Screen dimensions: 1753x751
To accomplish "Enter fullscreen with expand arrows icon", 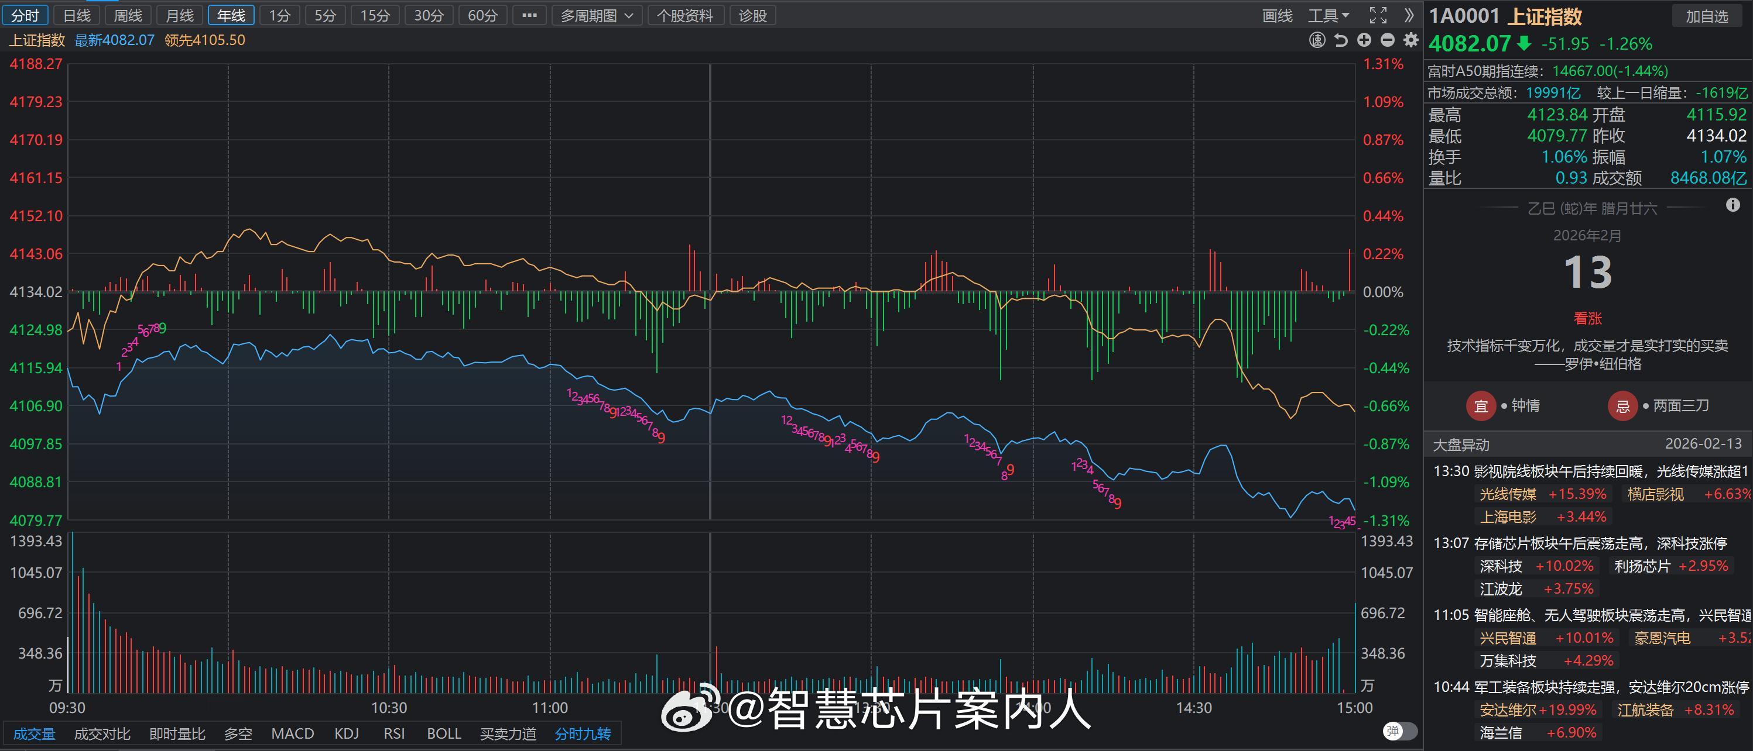I will (1378, 16).
